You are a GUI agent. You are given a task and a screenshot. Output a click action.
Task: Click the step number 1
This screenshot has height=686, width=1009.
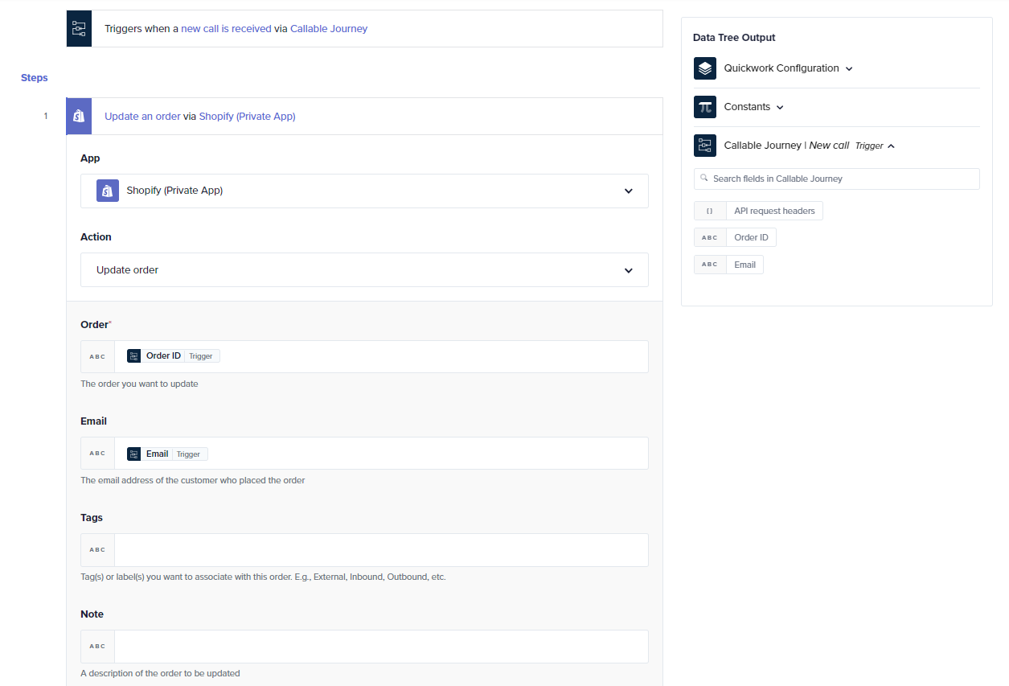click(x=46, y=116)
